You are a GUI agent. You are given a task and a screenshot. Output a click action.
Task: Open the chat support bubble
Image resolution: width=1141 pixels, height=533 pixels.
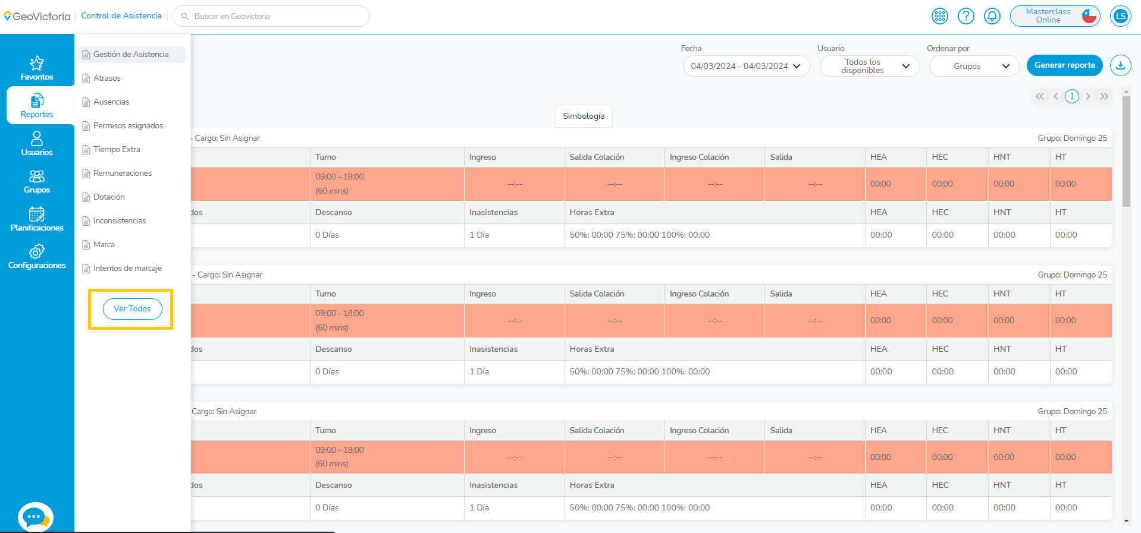point(35,517)
